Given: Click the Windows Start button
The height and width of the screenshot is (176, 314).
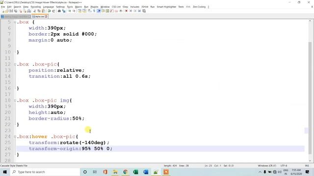Looking at the screenshot, I should (5, 172).
